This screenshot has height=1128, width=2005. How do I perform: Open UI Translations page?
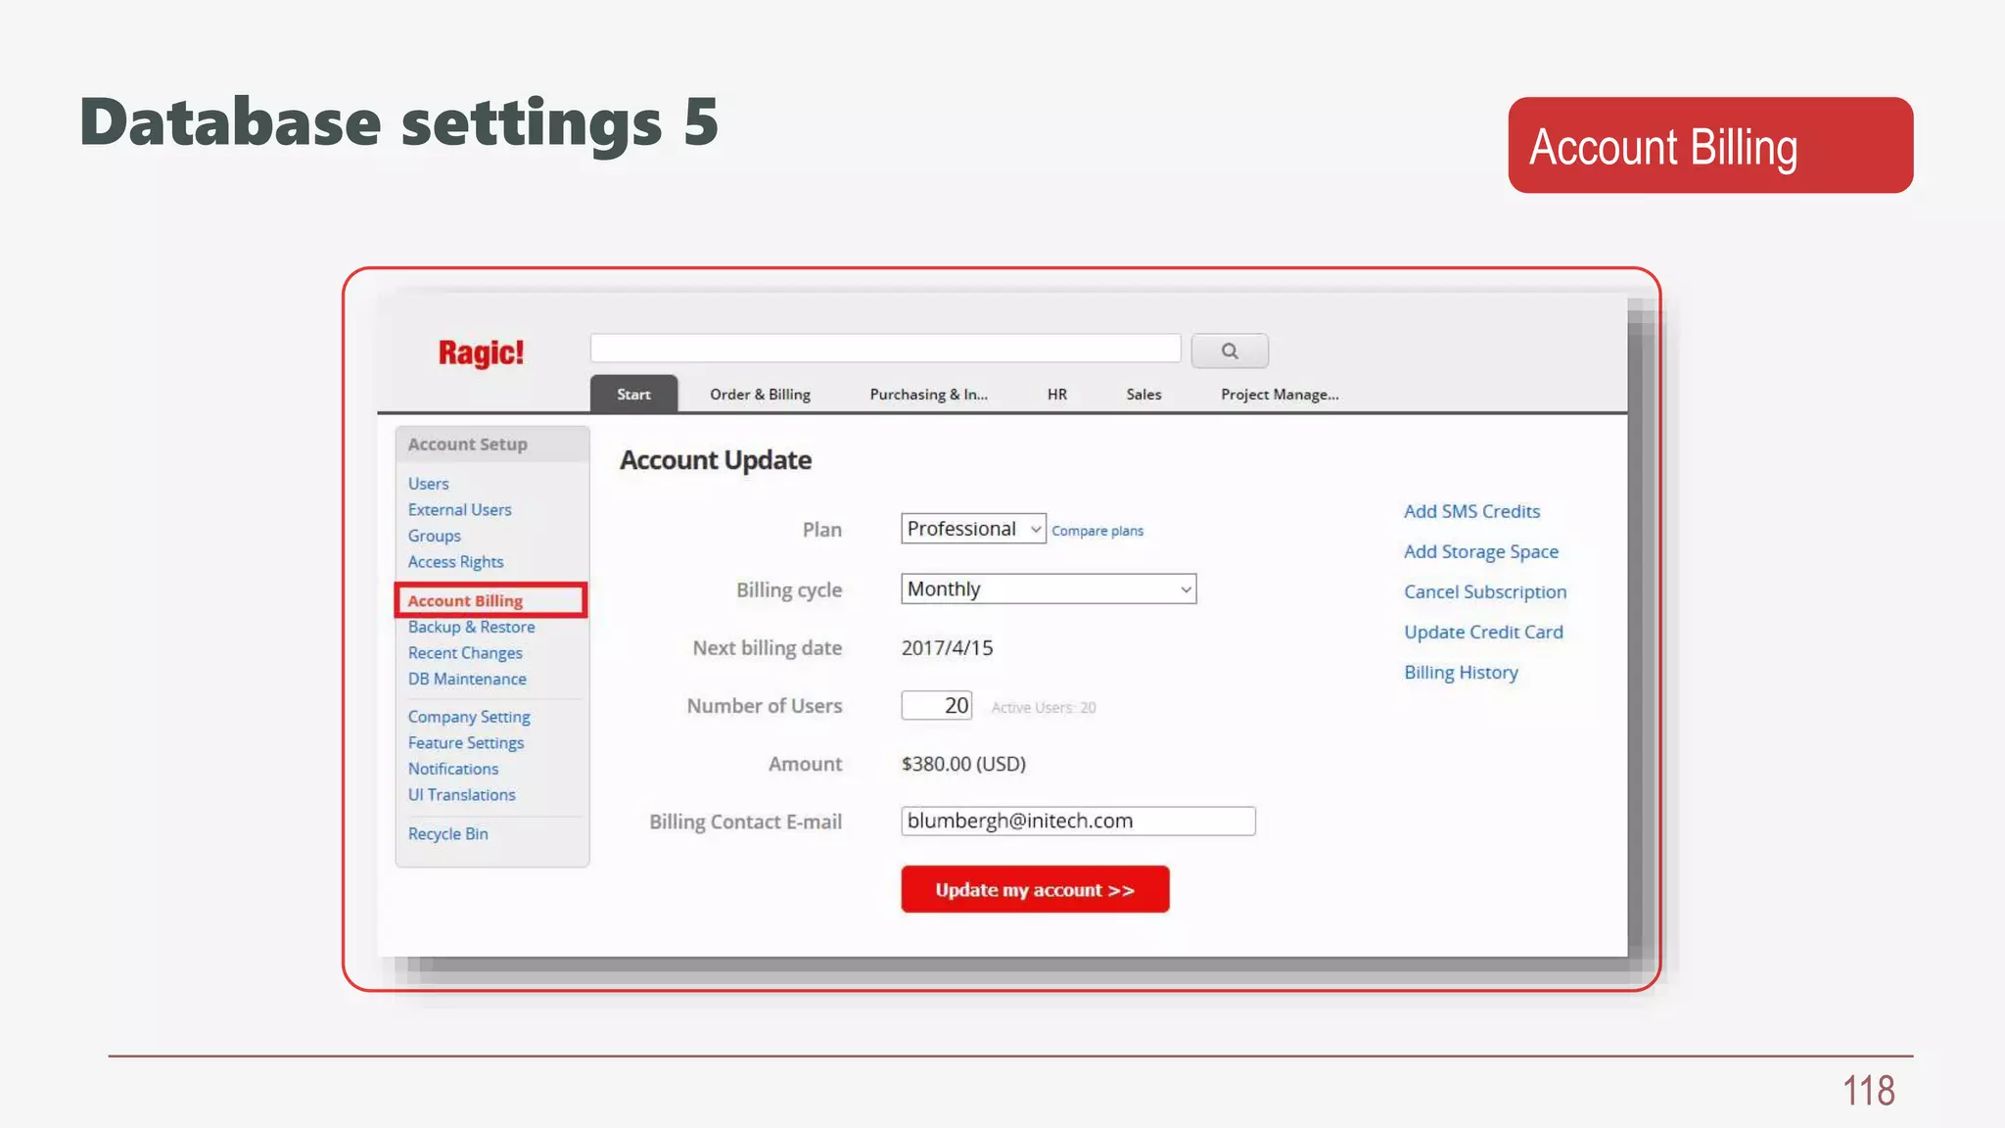(x=462, y=795)
